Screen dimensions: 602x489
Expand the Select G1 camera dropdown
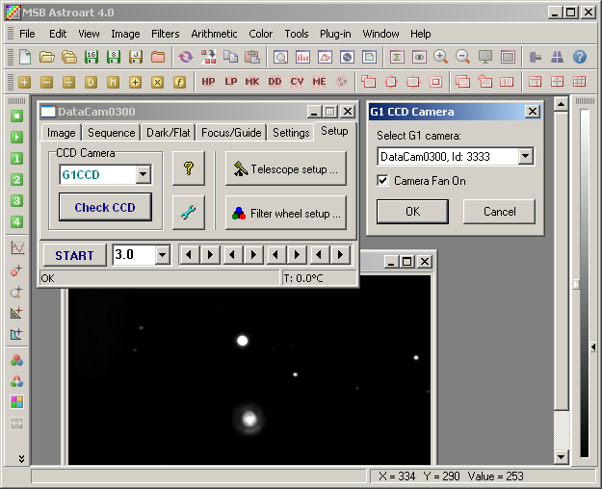525,156
